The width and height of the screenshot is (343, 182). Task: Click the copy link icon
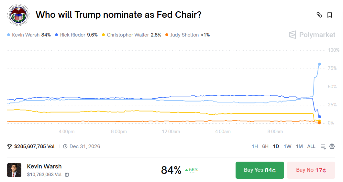[319, 15]
